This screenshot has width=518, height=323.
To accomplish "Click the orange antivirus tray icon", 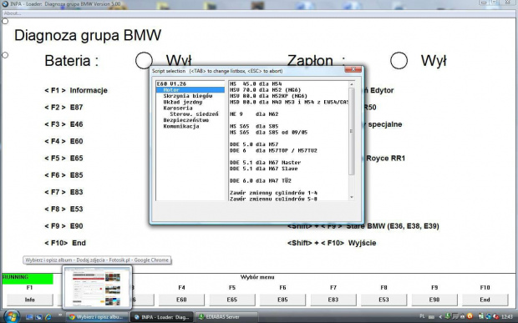I will coord(470,316).
